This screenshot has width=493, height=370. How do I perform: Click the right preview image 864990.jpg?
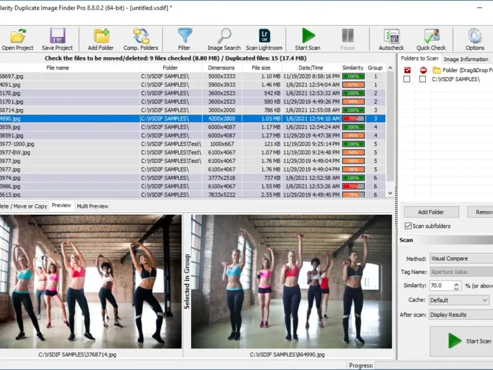tap(291, 282)
